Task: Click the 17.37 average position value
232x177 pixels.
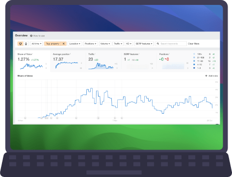Action: pos(58,59)
